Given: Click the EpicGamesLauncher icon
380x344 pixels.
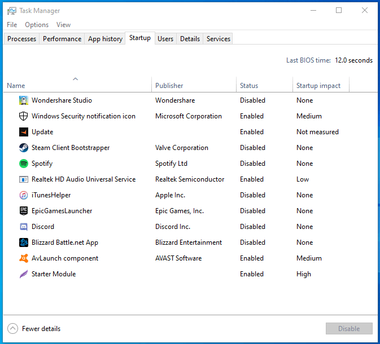Looking at the screenshot, I should (x=24, y=211).
